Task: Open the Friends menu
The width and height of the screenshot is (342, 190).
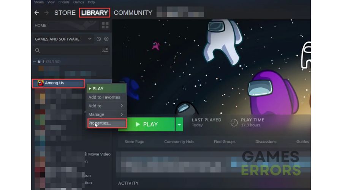Action: click(x=64, y=2)
